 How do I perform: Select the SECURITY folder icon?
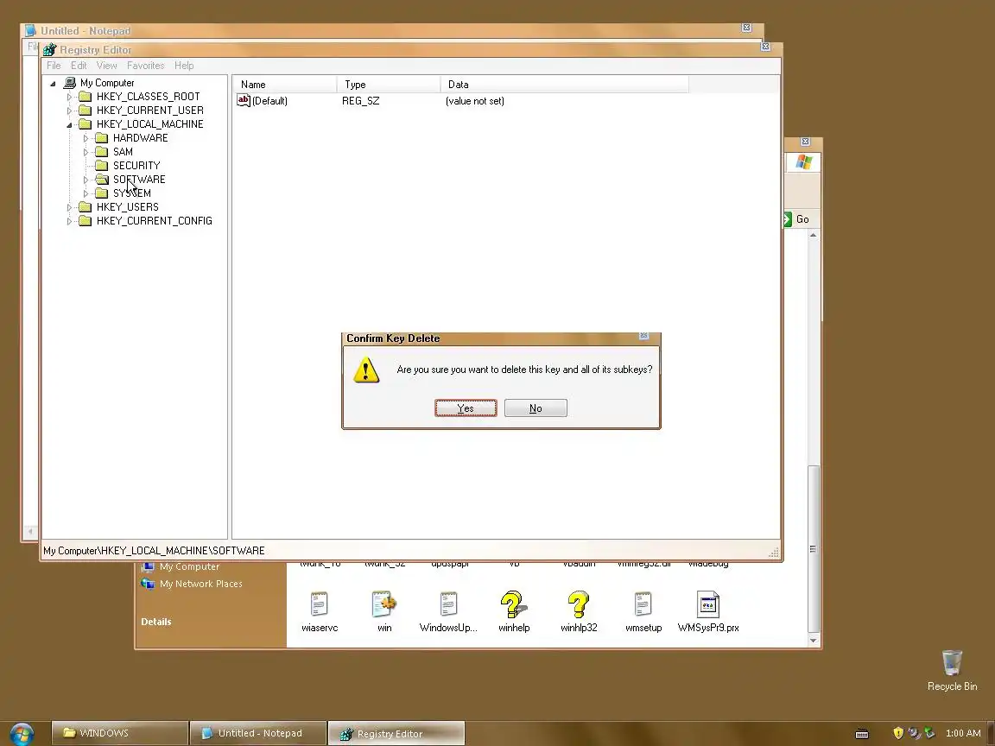tap(102, 166)
